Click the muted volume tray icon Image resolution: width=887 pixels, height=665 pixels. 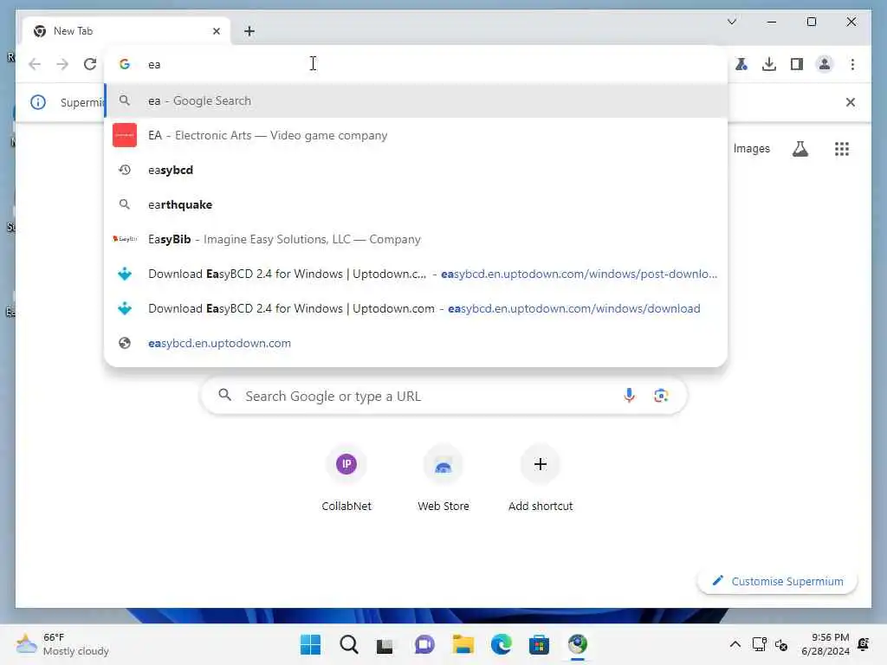coord(781,644)
